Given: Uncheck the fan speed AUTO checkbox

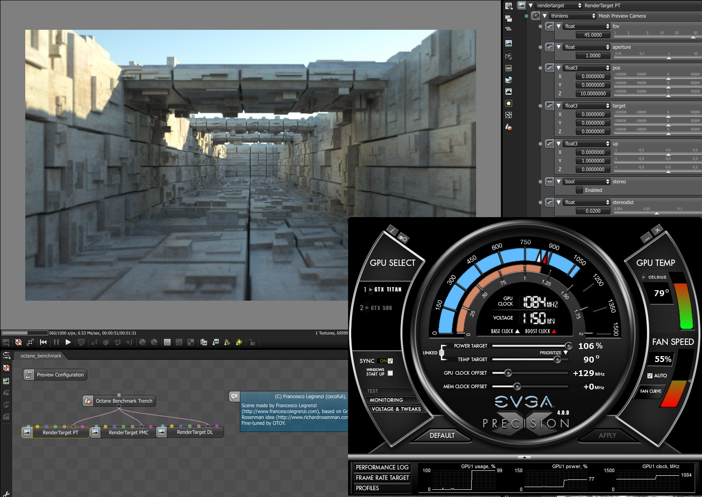Looking at the screenshot, I should coord(650,376).
